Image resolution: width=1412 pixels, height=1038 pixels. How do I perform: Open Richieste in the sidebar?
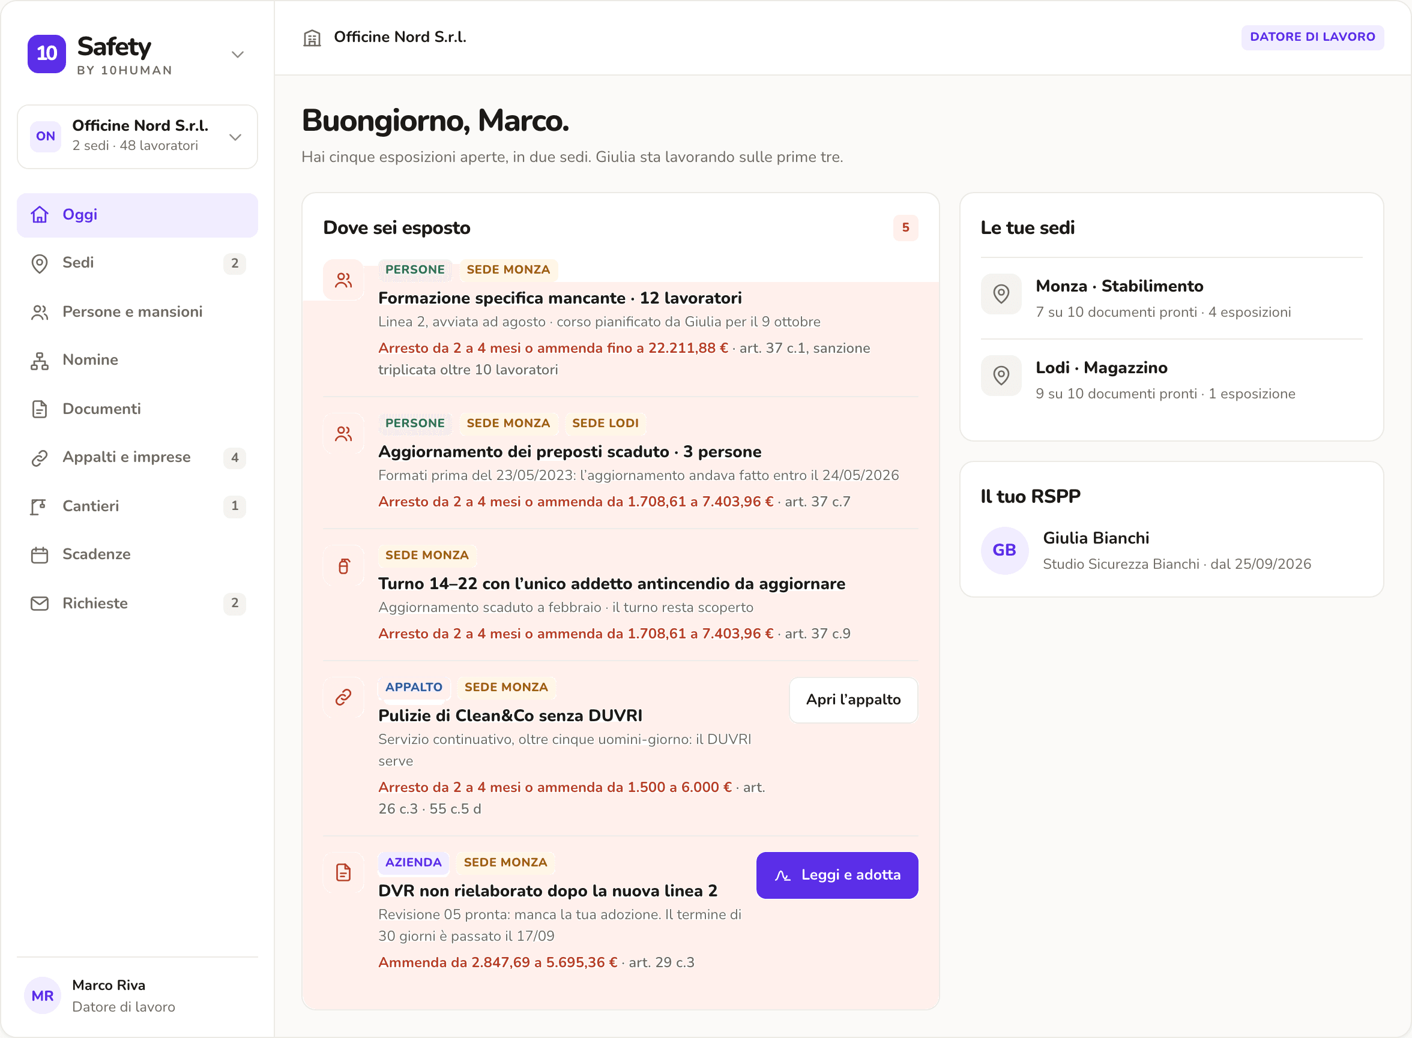pos(137,604)
